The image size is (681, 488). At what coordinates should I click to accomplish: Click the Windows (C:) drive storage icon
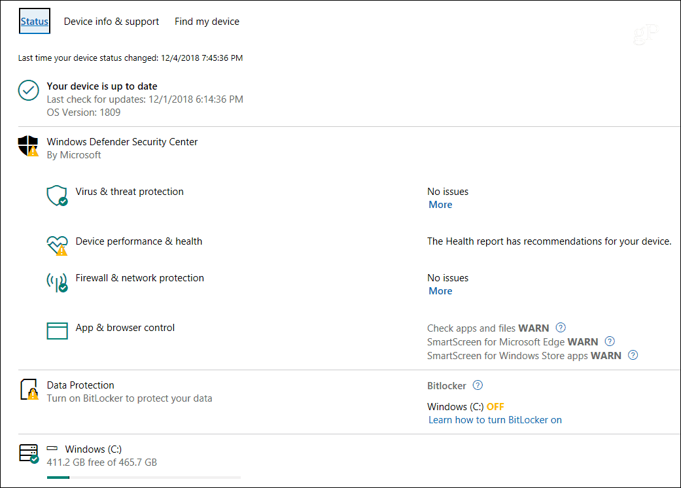29,454
